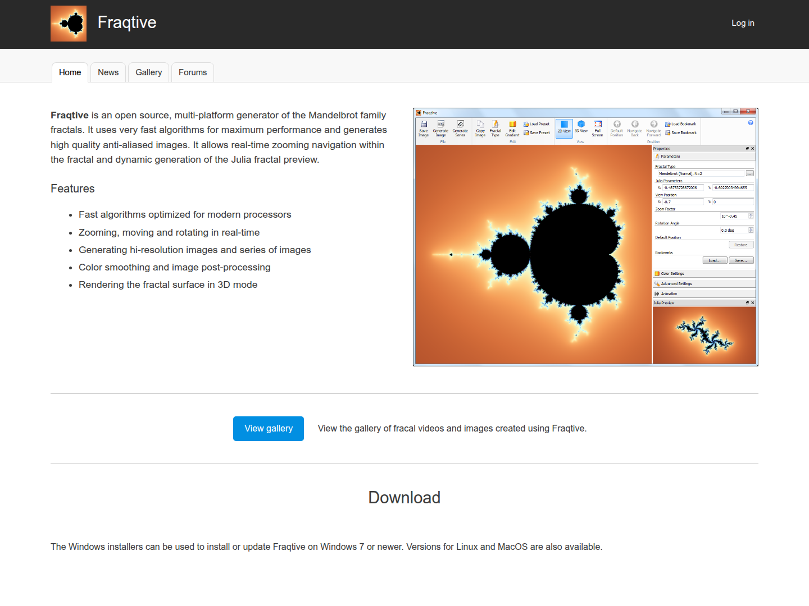Click "Fast algorithms optimized for modern processors"
809x606 pixels.
185,214
